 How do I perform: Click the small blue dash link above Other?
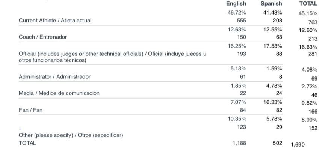tap(20, 129)
